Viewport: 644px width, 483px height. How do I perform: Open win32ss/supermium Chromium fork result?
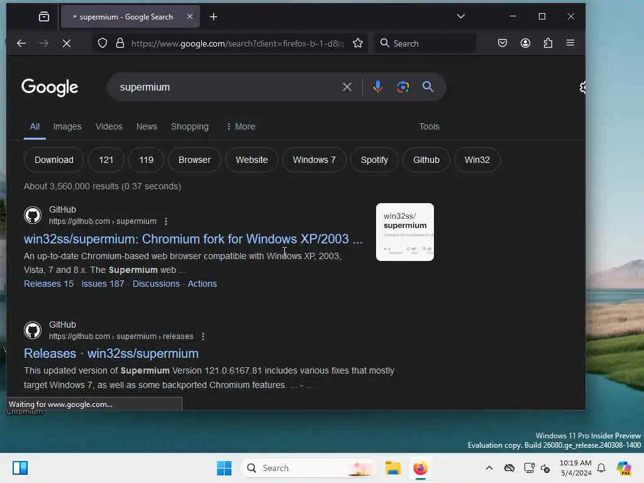pyautogui.click(x=193, y=238)
